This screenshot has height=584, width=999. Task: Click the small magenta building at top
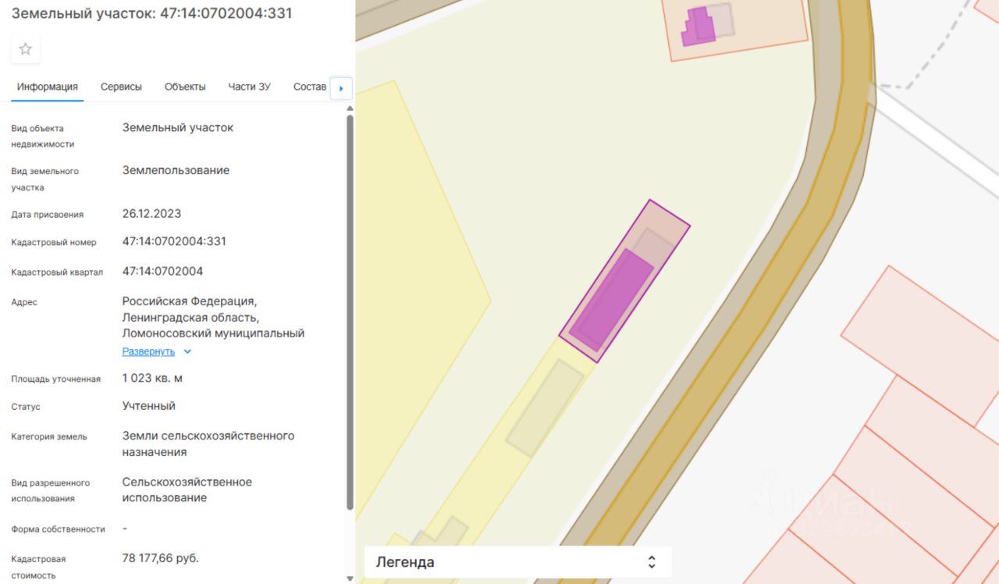(x=699, y=27)
